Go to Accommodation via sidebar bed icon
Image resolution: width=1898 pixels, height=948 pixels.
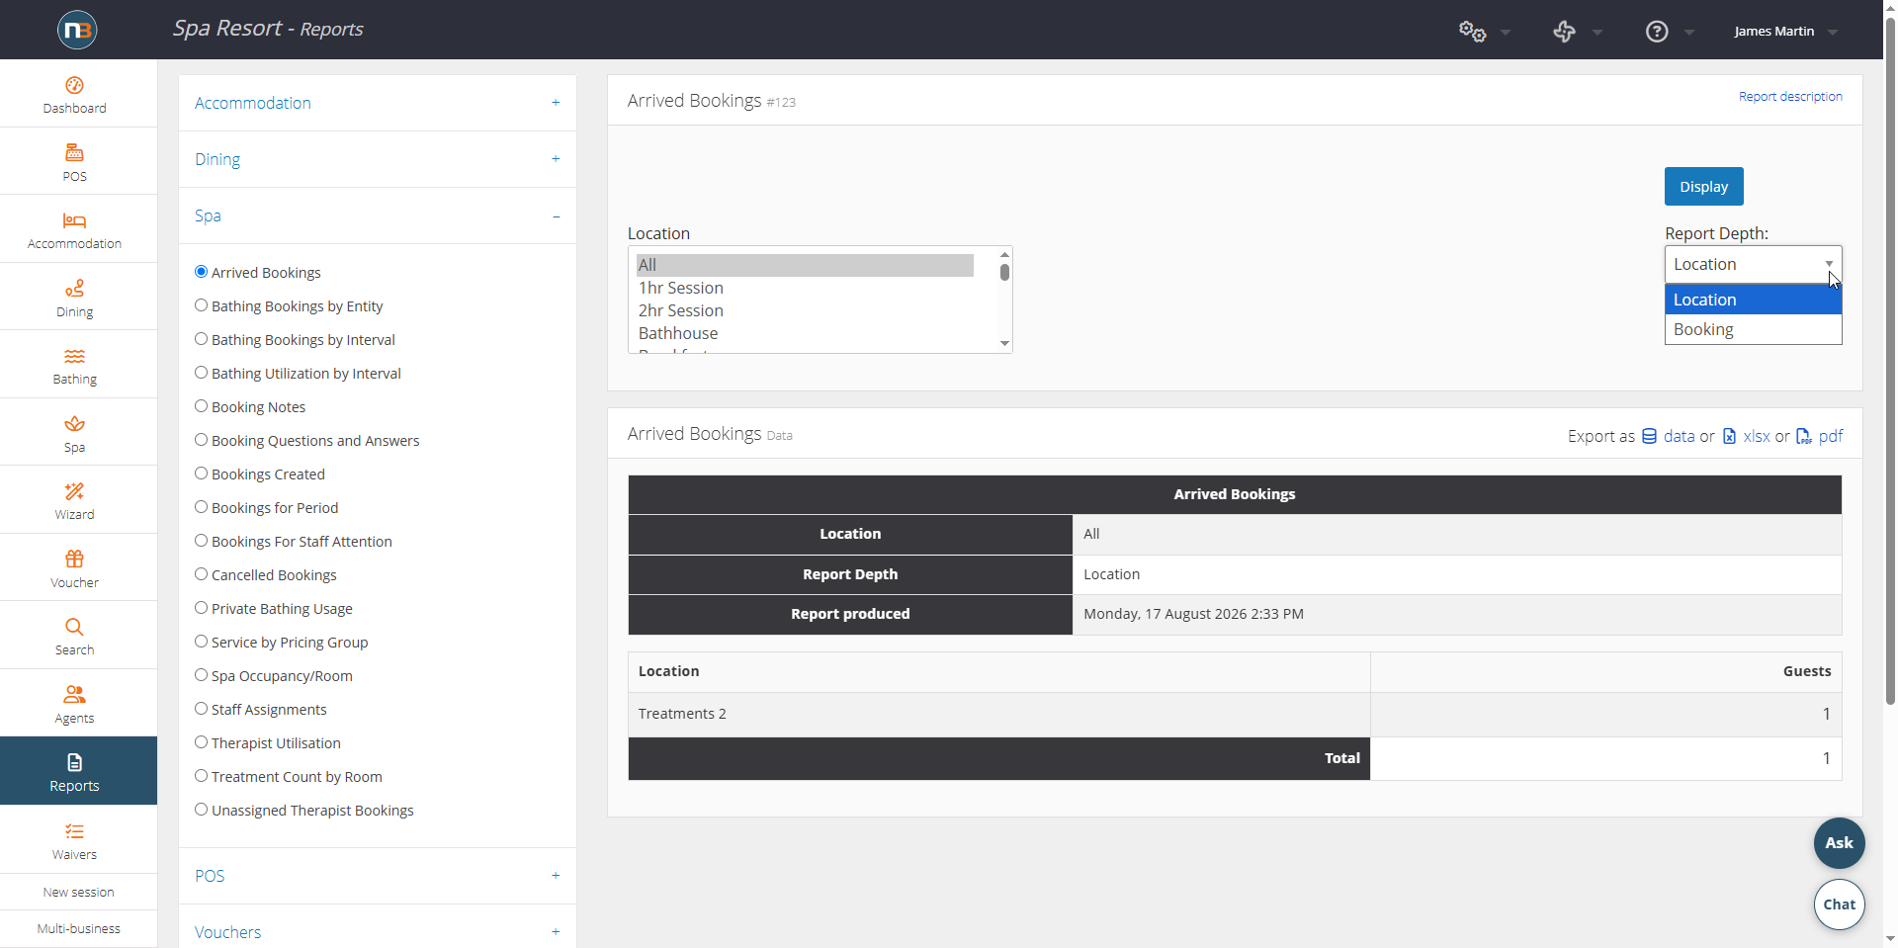(75, 230)
